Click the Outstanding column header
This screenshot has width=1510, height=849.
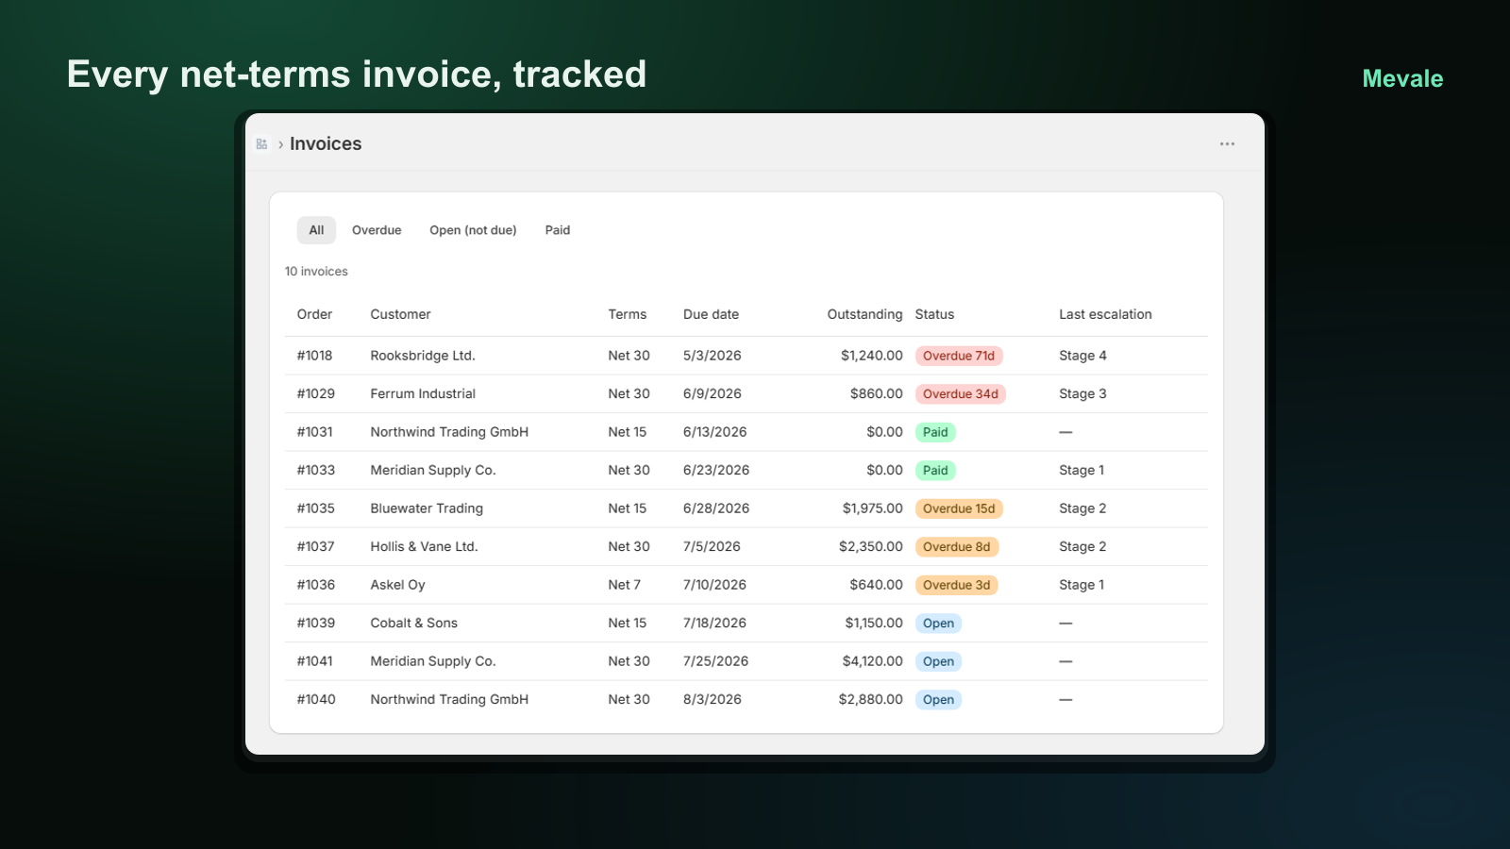pos(864,314)
